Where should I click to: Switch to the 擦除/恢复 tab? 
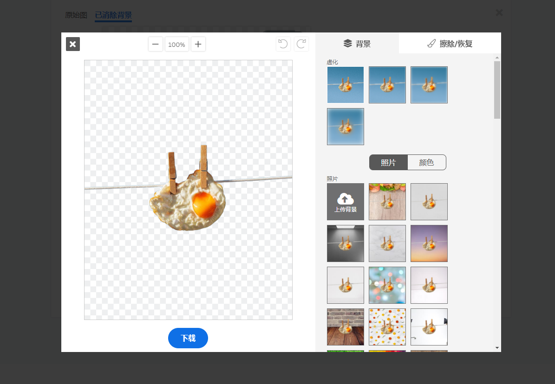450,43
